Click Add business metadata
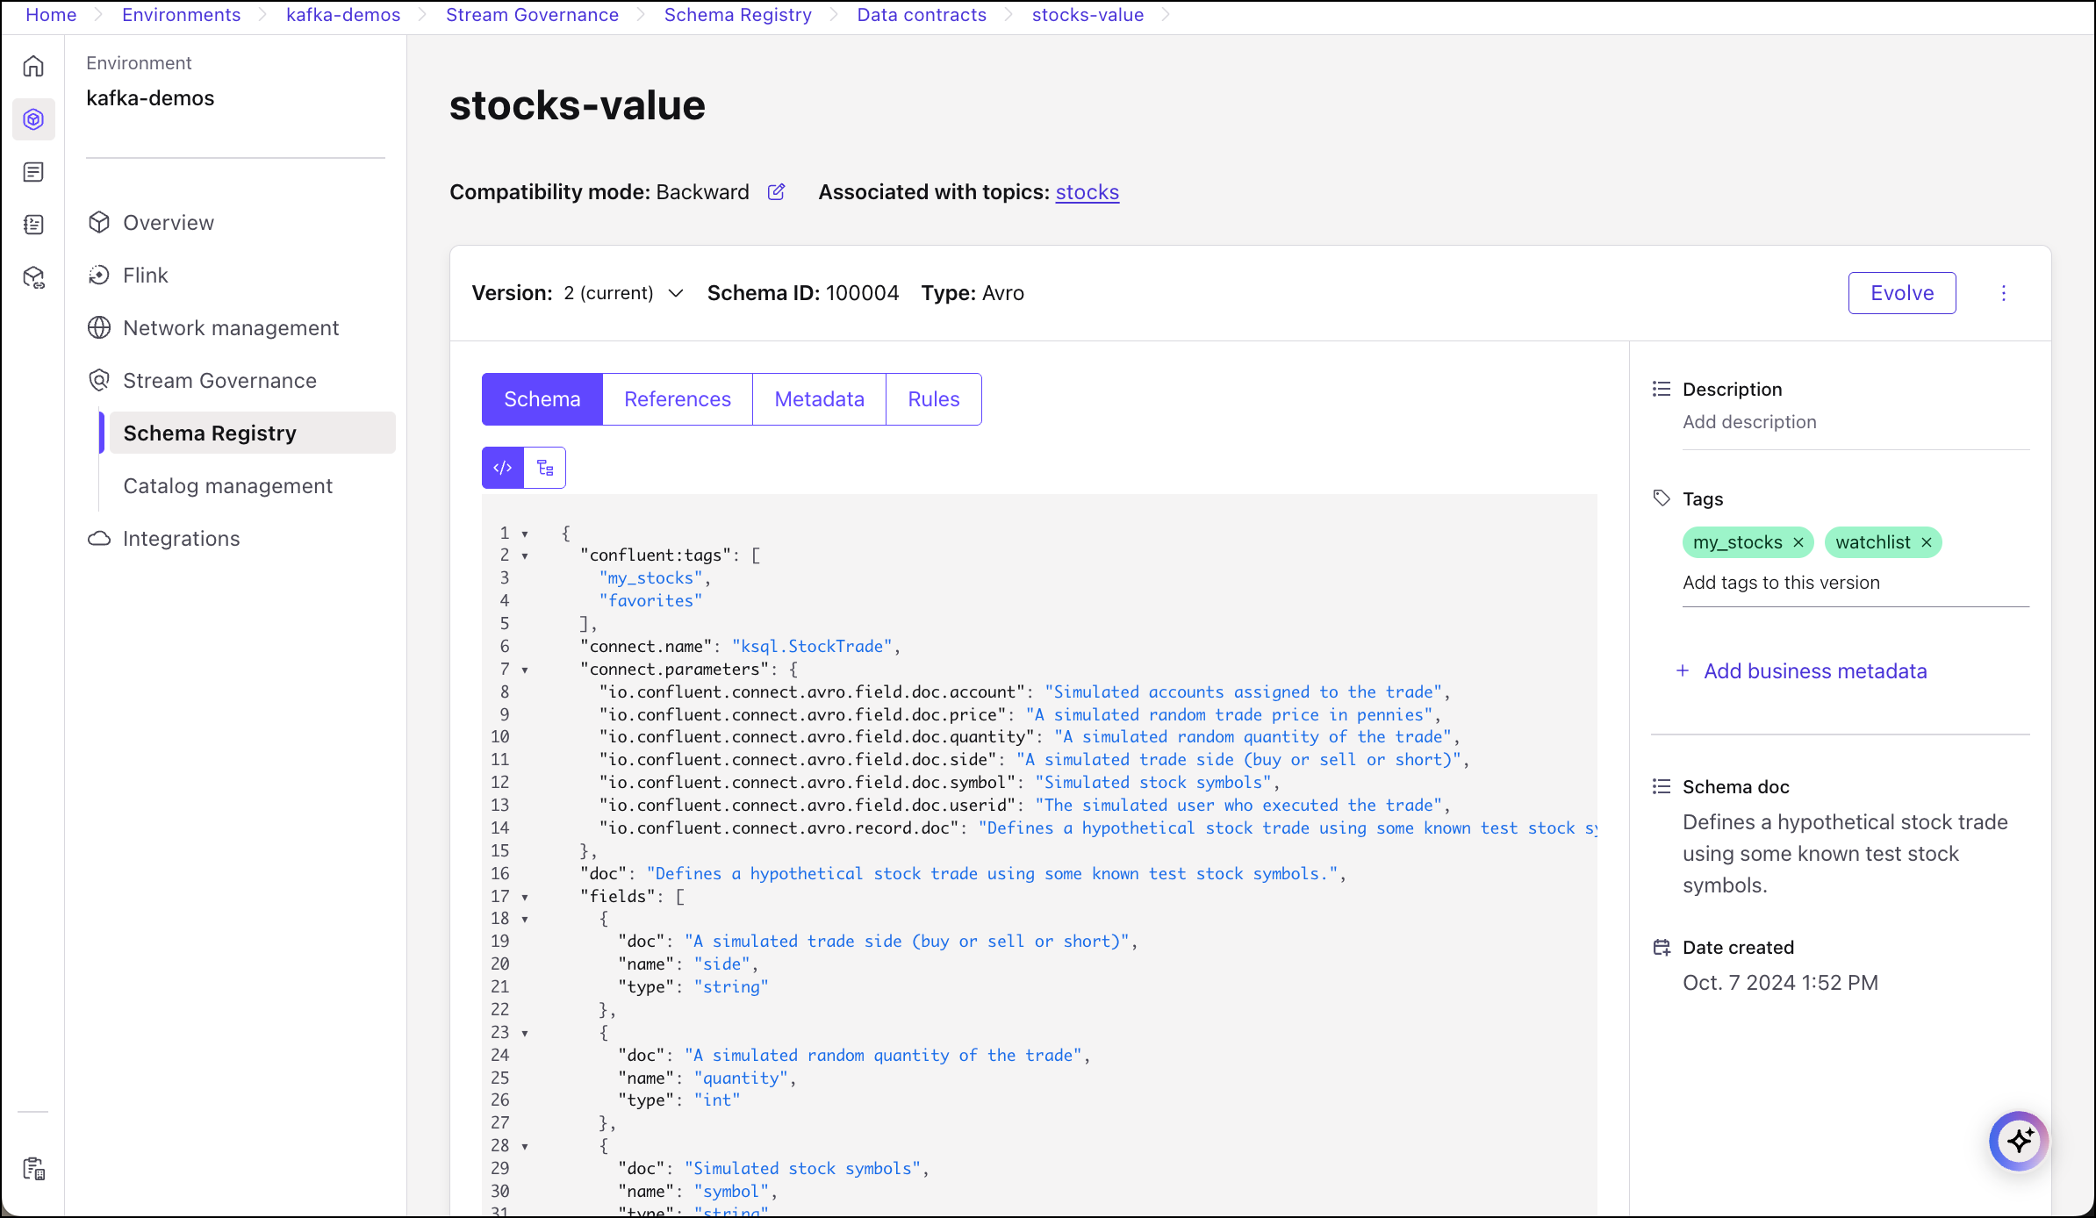The height and width of the screenshot is (1218, 2096). click(1814, 671)
